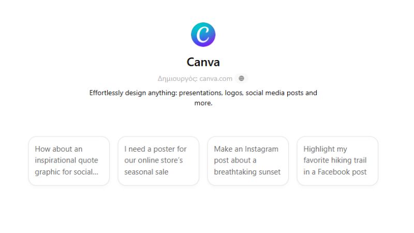Image resolution: width=414 pixels, height=233 pixels.
Task: Click the Canva gradient circle logo
Action: coord(203,35)
